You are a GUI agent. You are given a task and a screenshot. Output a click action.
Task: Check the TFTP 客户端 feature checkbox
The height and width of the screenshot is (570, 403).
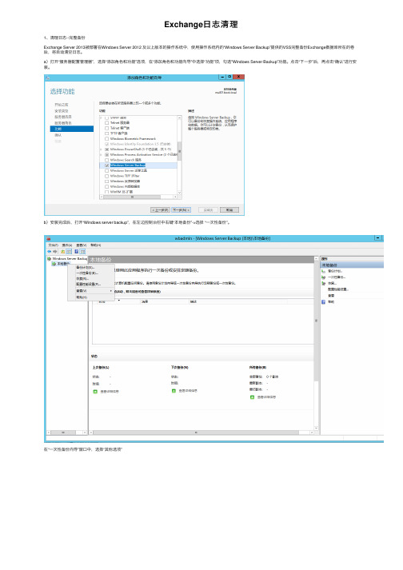106,134
